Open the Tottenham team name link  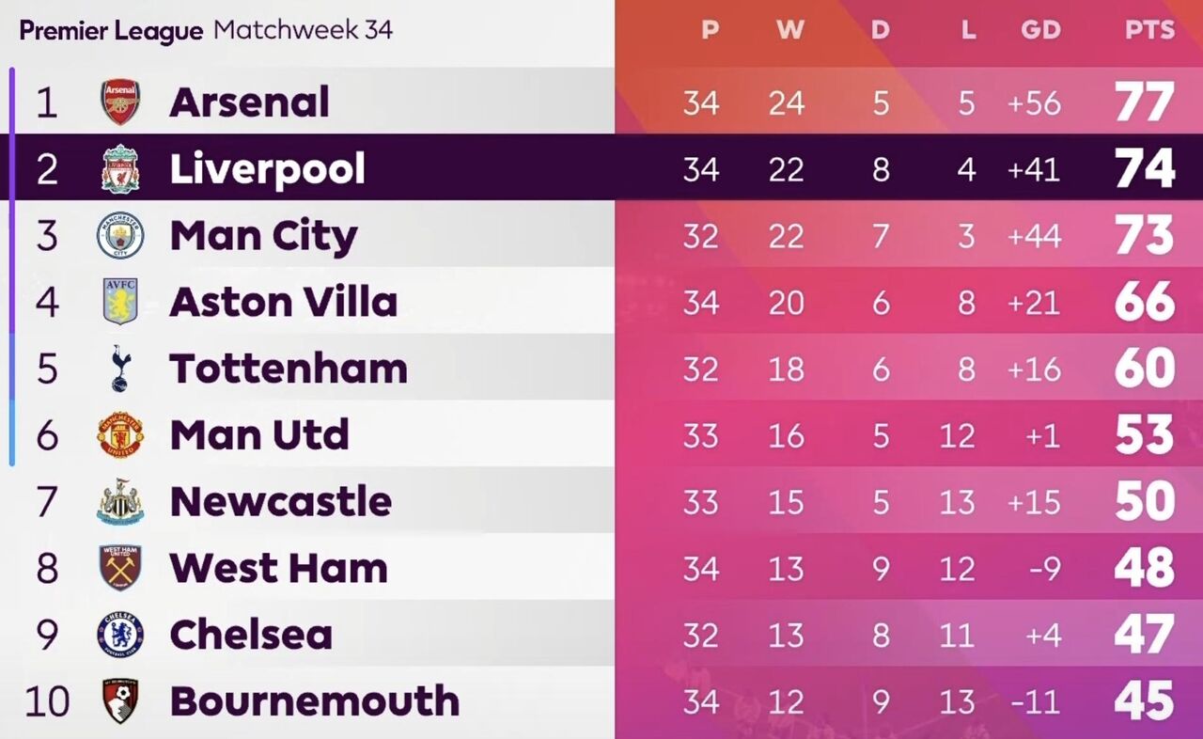(289, 369)
